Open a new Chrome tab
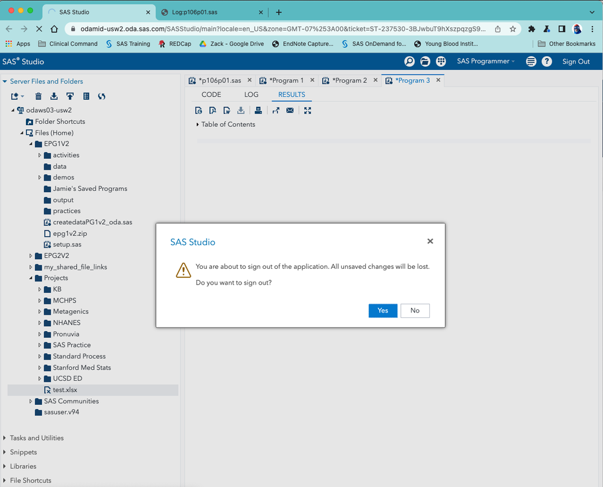Image resolution: width=603 pixels, height=487 pixels. pyautogui.click(x=279, y=12)
